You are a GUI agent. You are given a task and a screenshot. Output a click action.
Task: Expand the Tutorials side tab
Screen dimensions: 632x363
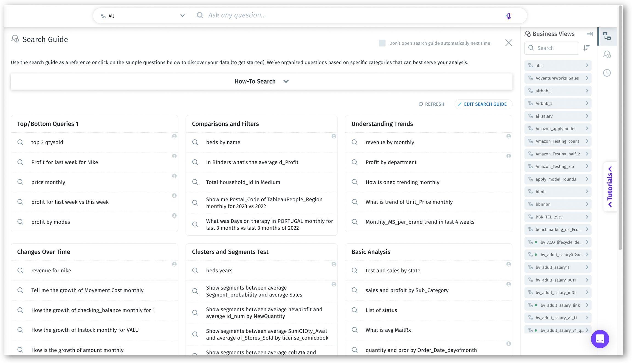[x=610, y=187]
